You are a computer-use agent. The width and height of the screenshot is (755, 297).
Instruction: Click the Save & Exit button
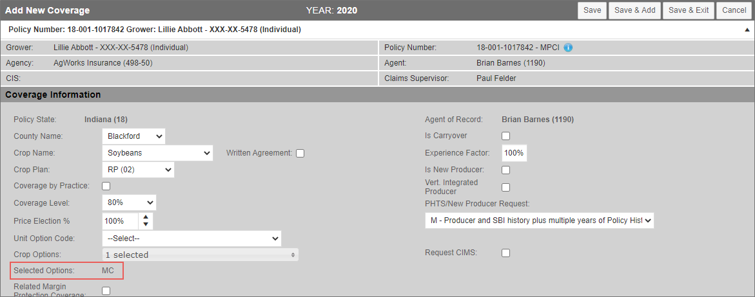pos(689,10)
